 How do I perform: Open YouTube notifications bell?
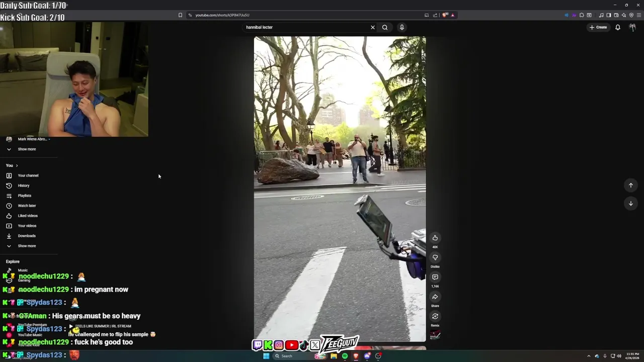pyautogui.click(x=618, y=27)
